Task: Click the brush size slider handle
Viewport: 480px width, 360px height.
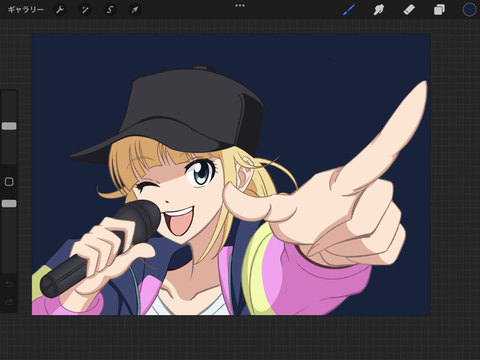Action: tap(9, 126)
